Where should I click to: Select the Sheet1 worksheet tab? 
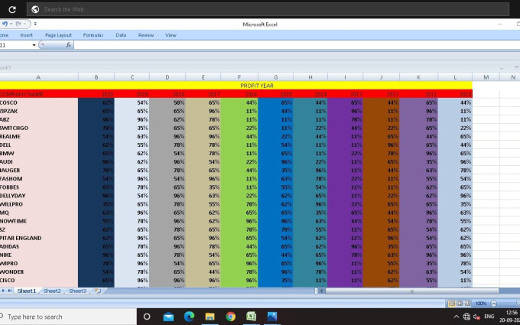[27, 291]
